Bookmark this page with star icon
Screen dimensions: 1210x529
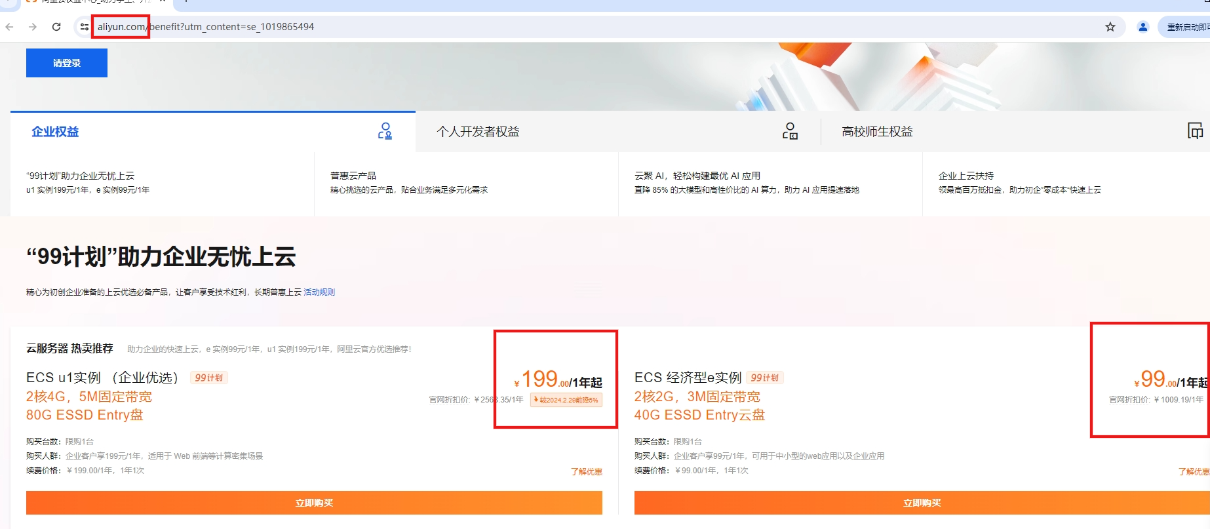[1110, 27]
